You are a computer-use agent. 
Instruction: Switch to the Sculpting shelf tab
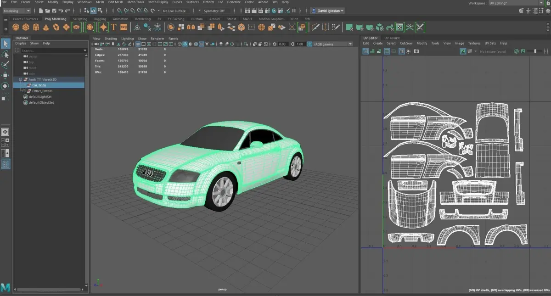(80, 19)
